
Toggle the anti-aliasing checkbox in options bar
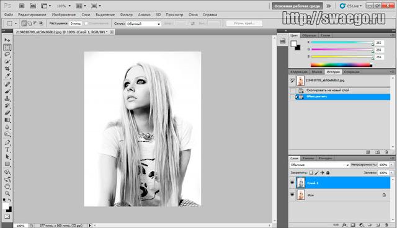[x=86, y=24]
